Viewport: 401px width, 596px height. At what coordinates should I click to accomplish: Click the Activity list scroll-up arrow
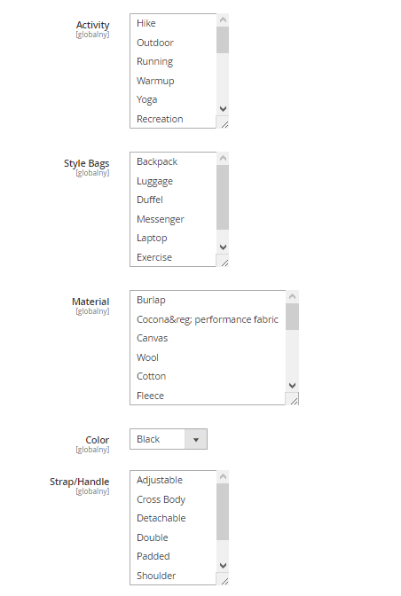[x=223, y=20]
